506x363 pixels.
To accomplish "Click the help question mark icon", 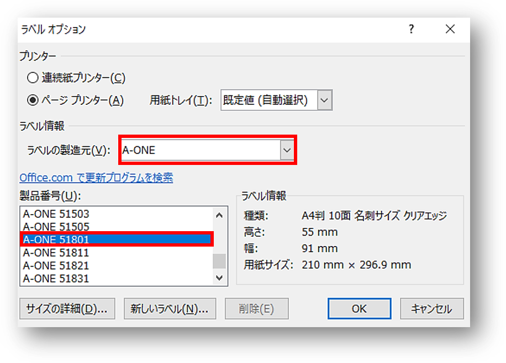I will coord(411,29).
